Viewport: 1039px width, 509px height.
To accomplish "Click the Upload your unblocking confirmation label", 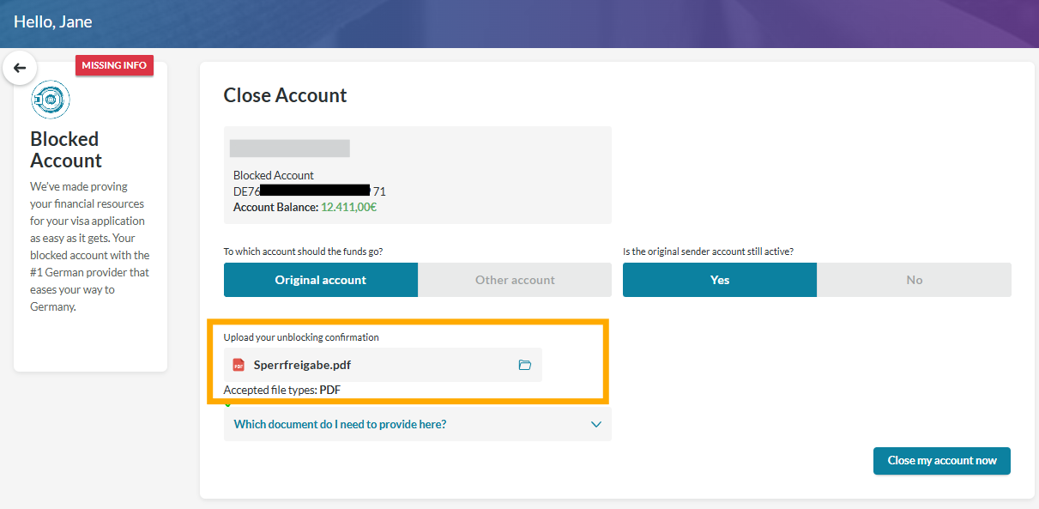I will click(x=301, y=337).
